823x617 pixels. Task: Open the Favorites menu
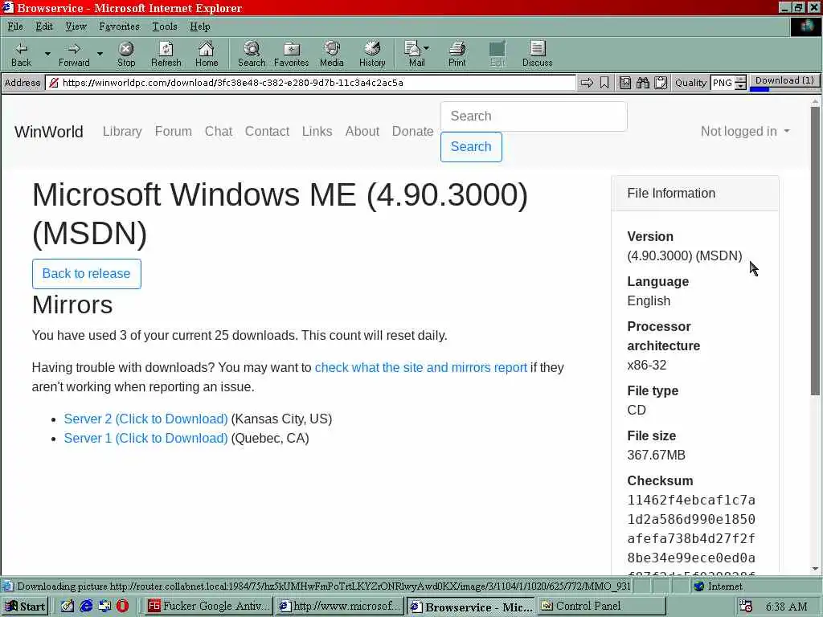coord(120,27)
